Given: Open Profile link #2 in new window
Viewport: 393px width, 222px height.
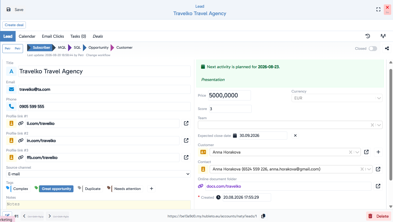Looking at the screenshot, I should [186, 140].
